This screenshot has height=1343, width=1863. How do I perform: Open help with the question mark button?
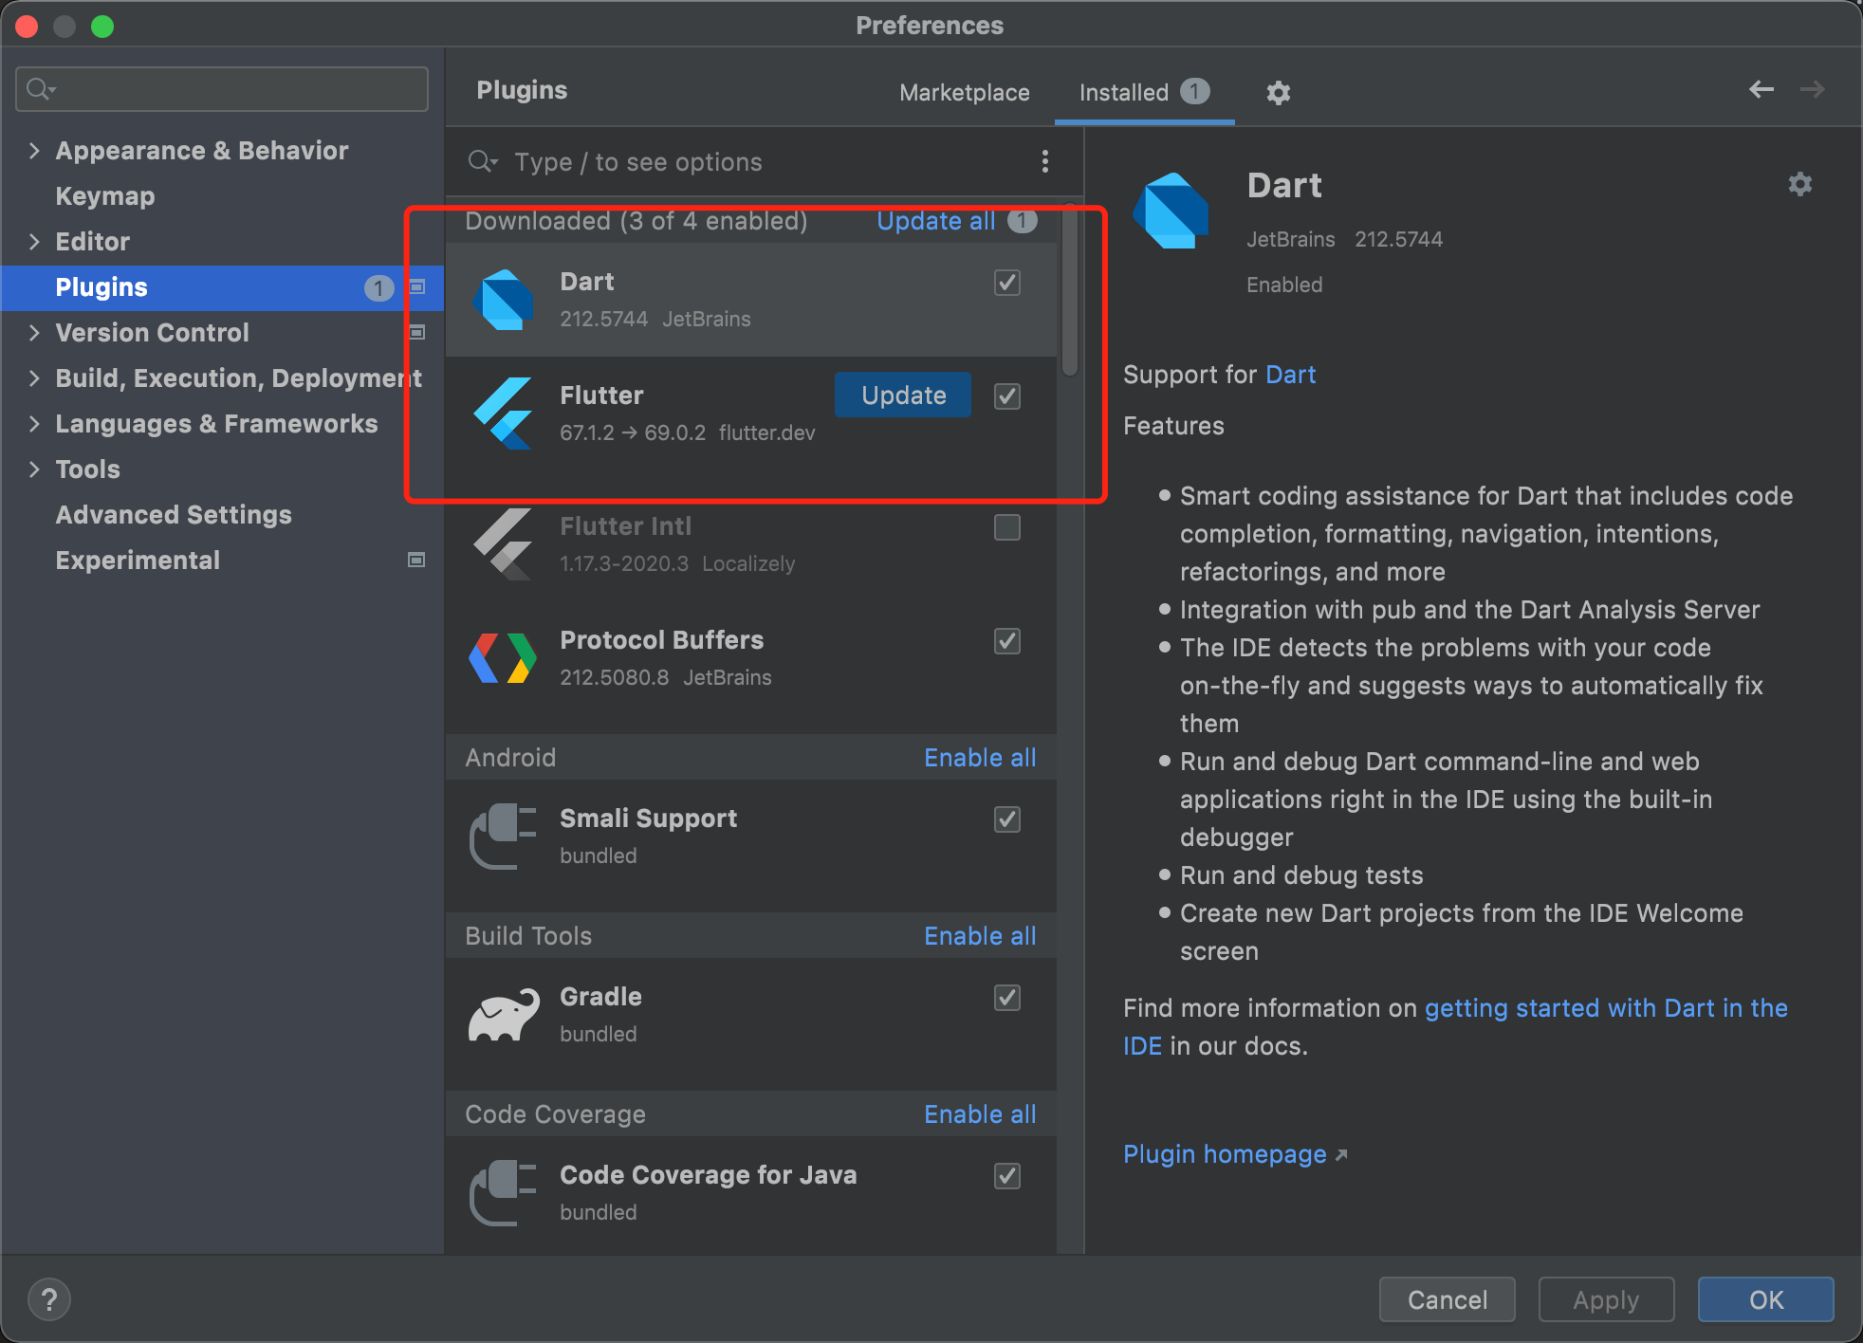(x=49, y=1298)
